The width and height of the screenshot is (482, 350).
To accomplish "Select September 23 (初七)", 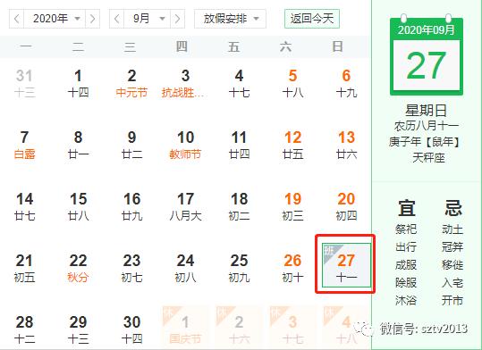I will [131, 269].
